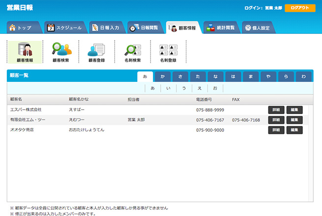Click the house icon on トップ tab
The width and height of the screenshot is (322, 216).
(x=12, y=27)
